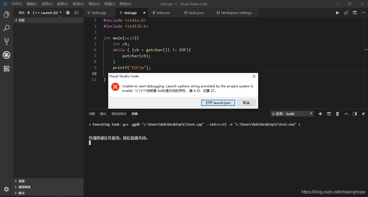Expand the 断点 breakpoints section
This screenshot has height=197, width=368.
[48, 193]
